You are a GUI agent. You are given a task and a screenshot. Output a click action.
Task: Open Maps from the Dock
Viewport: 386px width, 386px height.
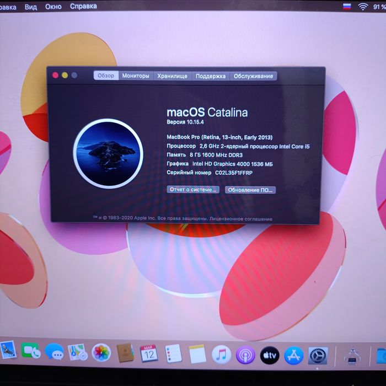(x=78, y=352)
